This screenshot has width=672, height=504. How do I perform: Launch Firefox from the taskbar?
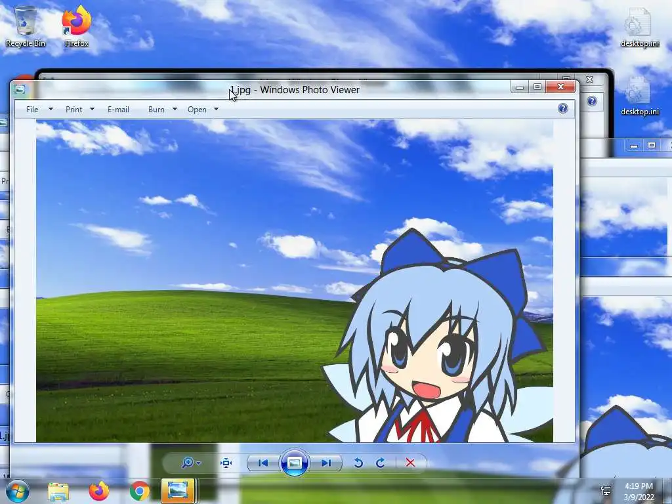pos(98,491)
